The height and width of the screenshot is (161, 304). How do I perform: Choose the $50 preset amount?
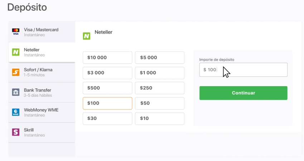coord(160,103)
